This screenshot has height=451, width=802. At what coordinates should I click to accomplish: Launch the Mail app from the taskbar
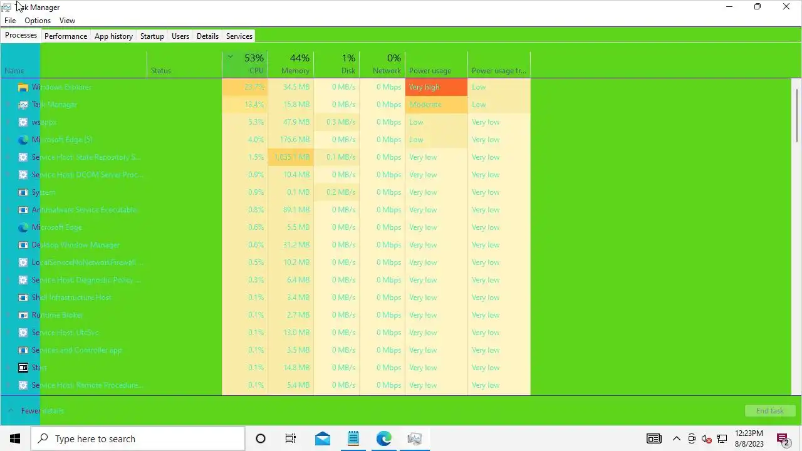(x=323, y=438)
